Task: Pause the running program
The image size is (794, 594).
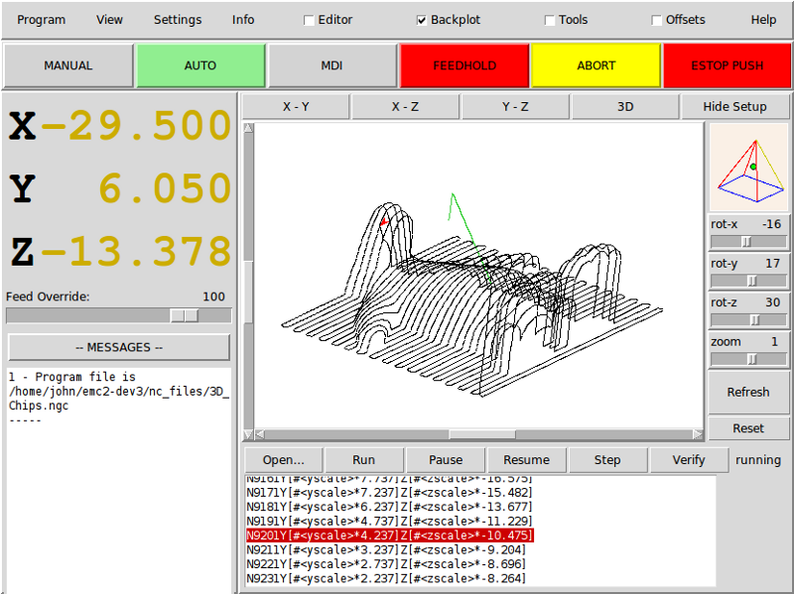Action: click(x=446, y=459)
